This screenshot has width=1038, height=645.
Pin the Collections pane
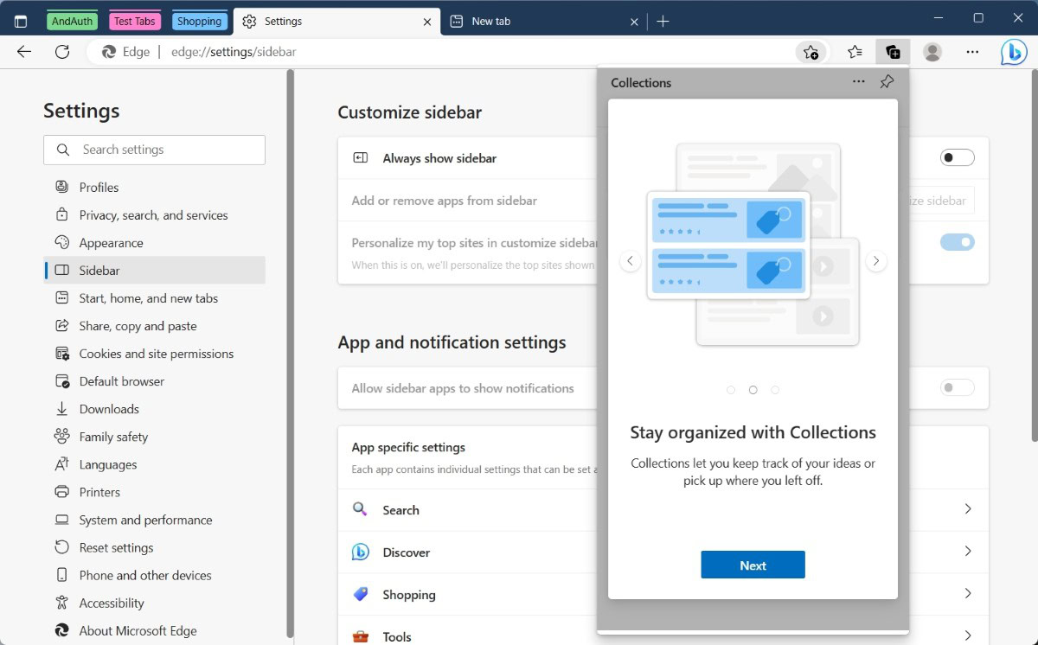point(887,82)
